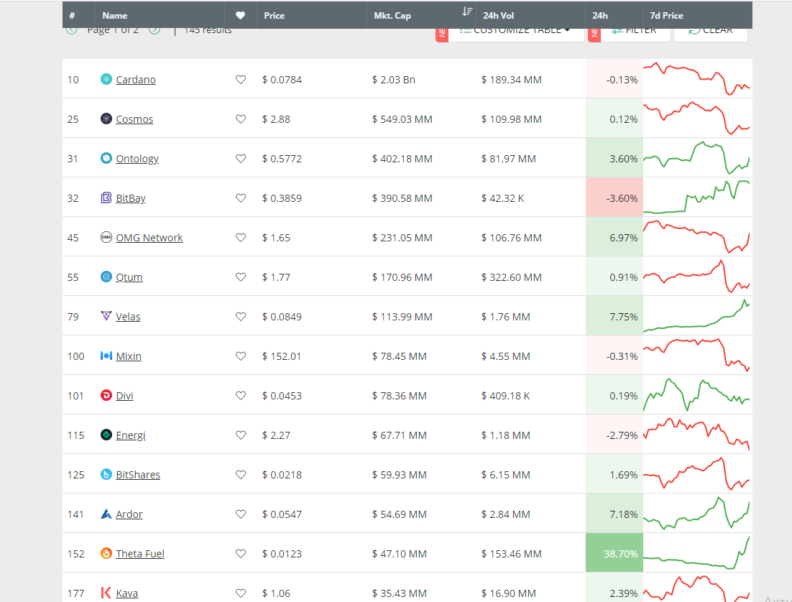Click the Theta Fuel 38.70% green cell
This screenshot has width=792, height=602.
(x=614, y=553)
